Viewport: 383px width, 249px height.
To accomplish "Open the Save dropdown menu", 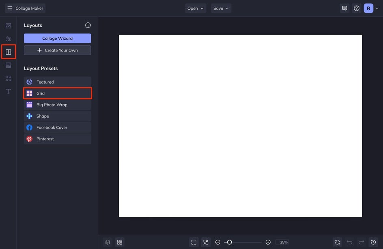I will [221, 8].
